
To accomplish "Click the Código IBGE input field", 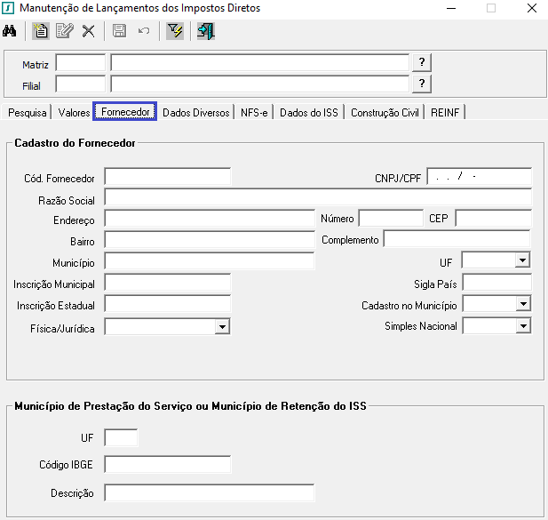I will click(167, 465).
